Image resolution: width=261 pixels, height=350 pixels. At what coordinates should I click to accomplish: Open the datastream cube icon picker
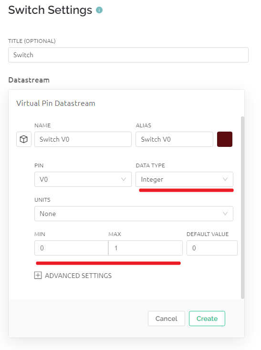24,139
